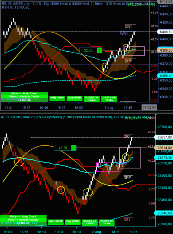The height and width of the screenshot is (234, 173).
Task: Toggle Wkly VWAP button in ES chart
Action: click(x=57, y=98)
